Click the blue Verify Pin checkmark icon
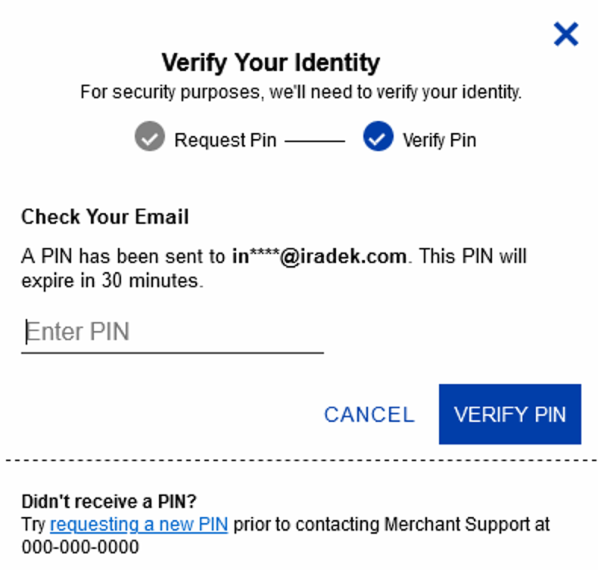The width and height of the screenshot is (598, 570). pyautogui.click(x=378, y=136)
